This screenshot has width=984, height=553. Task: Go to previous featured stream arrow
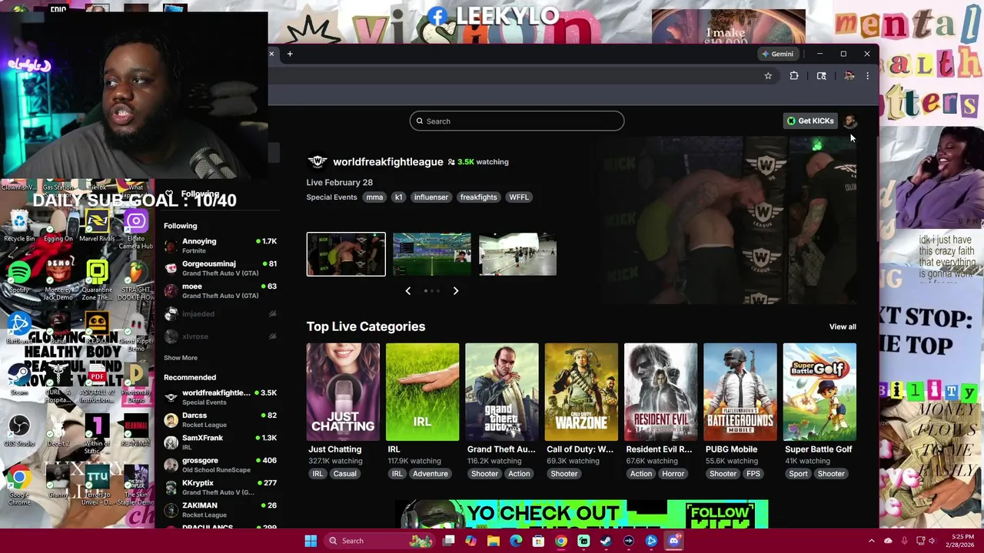(x=408, y=291)
